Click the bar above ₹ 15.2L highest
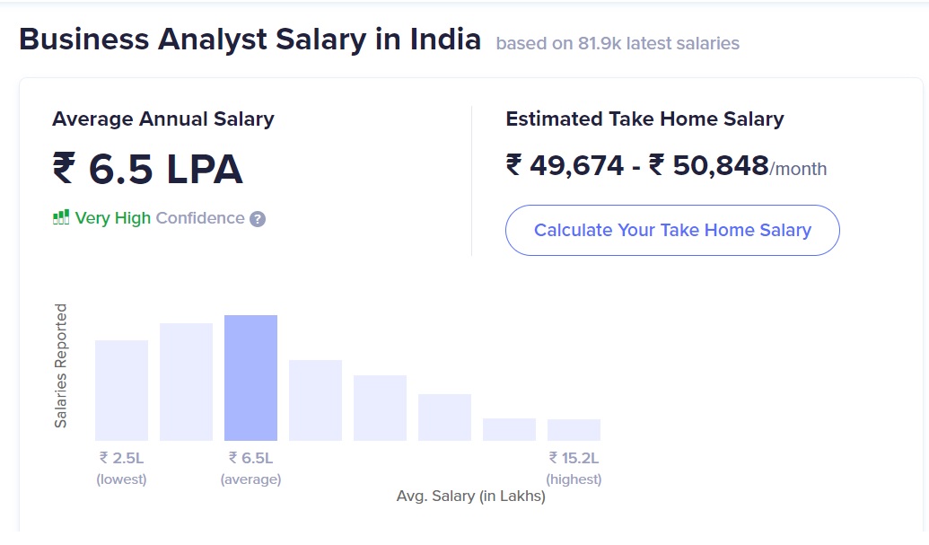 574,430
